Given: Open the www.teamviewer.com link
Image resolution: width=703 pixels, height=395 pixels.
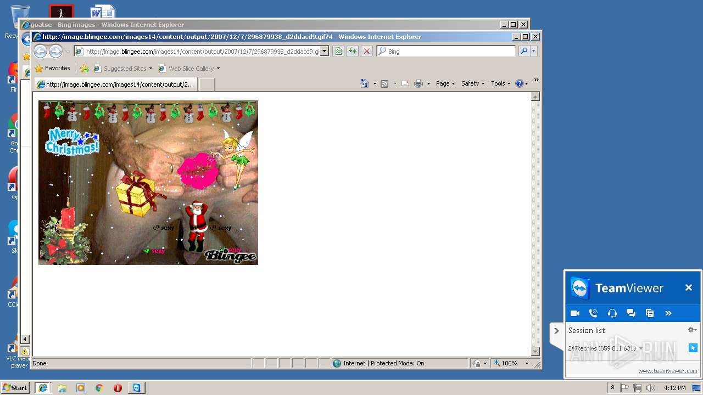Looking at the screenshot, I should point(668,371).
